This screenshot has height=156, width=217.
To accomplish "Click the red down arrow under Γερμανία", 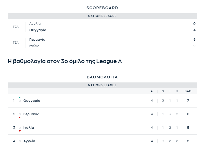I will coord(20,117).
